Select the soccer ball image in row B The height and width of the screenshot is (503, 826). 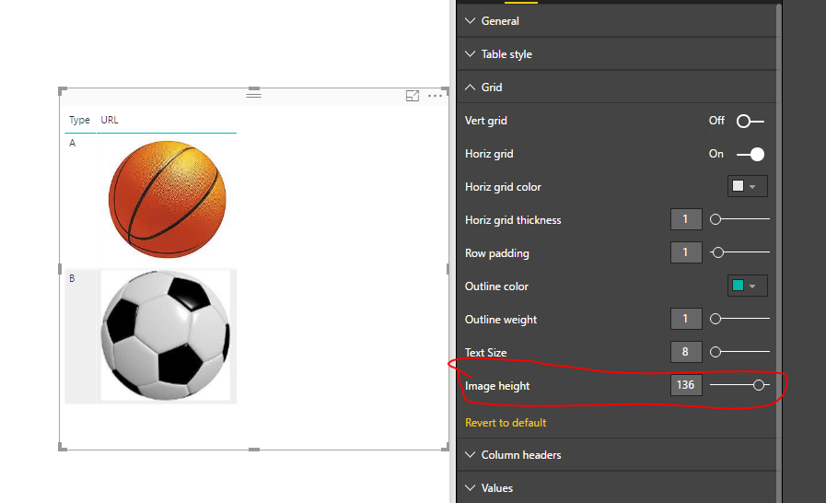pyautogui.click(x=166, y=335)
